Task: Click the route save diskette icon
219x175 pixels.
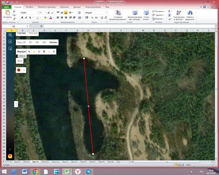Action: click(x=39, y=51)
